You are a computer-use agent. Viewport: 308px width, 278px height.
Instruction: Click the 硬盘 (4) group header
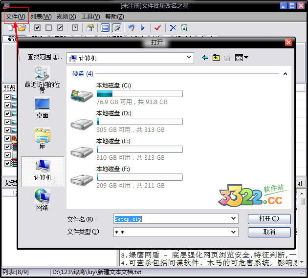click(83, 74)
